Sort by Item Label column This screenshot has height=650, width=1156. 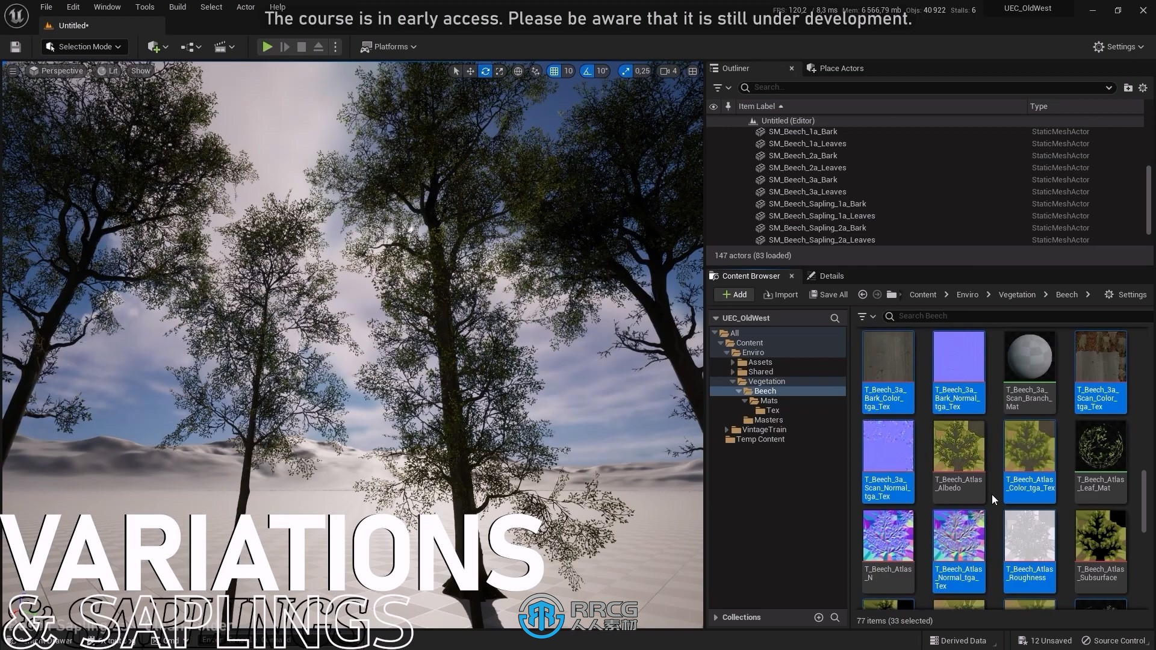pyautogui.click(x=761, y=107)
